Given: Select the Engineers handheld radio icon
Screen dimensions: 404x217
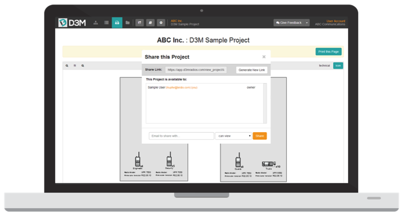Looking at the screenshot, I should (x=138, y=159).
